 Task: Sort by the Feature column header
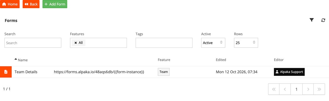[x=164, y=60]
